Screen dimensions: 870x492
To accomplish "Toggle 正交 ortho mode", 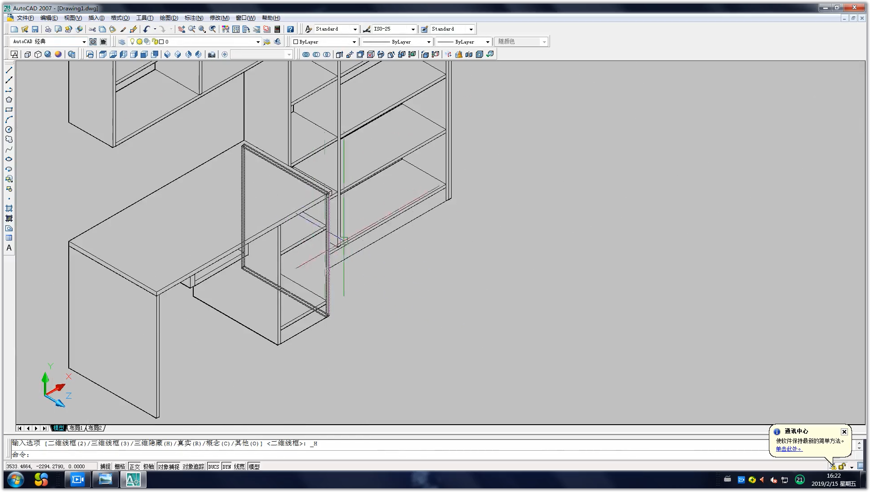I will tap(134, 466).
